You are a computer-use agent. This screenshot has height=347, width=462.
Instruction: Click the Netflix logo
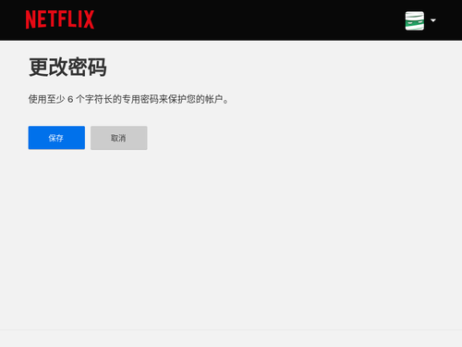point(60,19)
